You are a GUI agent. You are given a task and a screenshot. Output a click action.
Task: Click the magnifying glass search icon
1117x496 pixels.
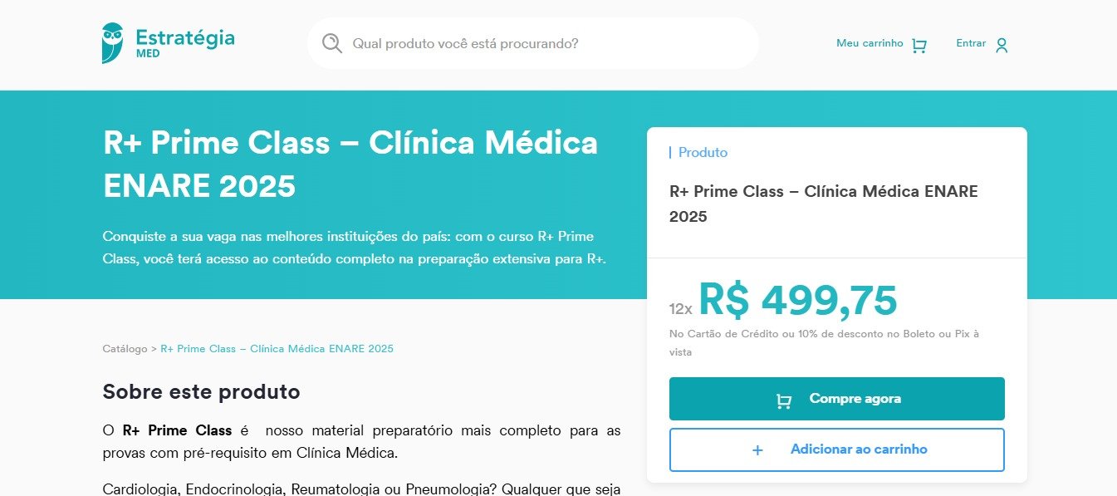(x=332, y=43)
